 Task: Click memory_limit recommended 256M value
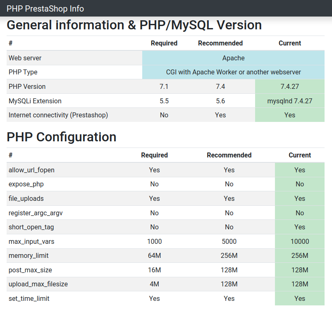click(229, 256)
